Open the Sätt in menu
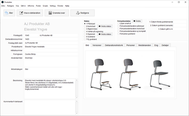 point(23,6)
